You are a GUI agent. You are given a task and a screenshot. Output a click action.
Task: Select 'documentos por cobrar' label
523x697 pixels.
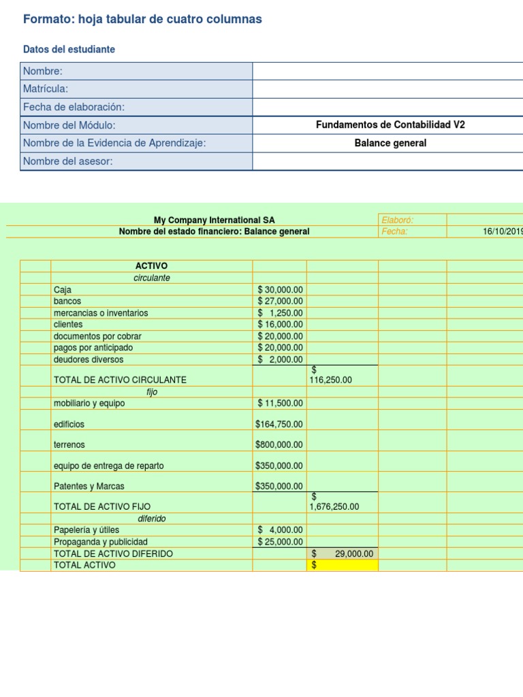(x=152, y=336)
